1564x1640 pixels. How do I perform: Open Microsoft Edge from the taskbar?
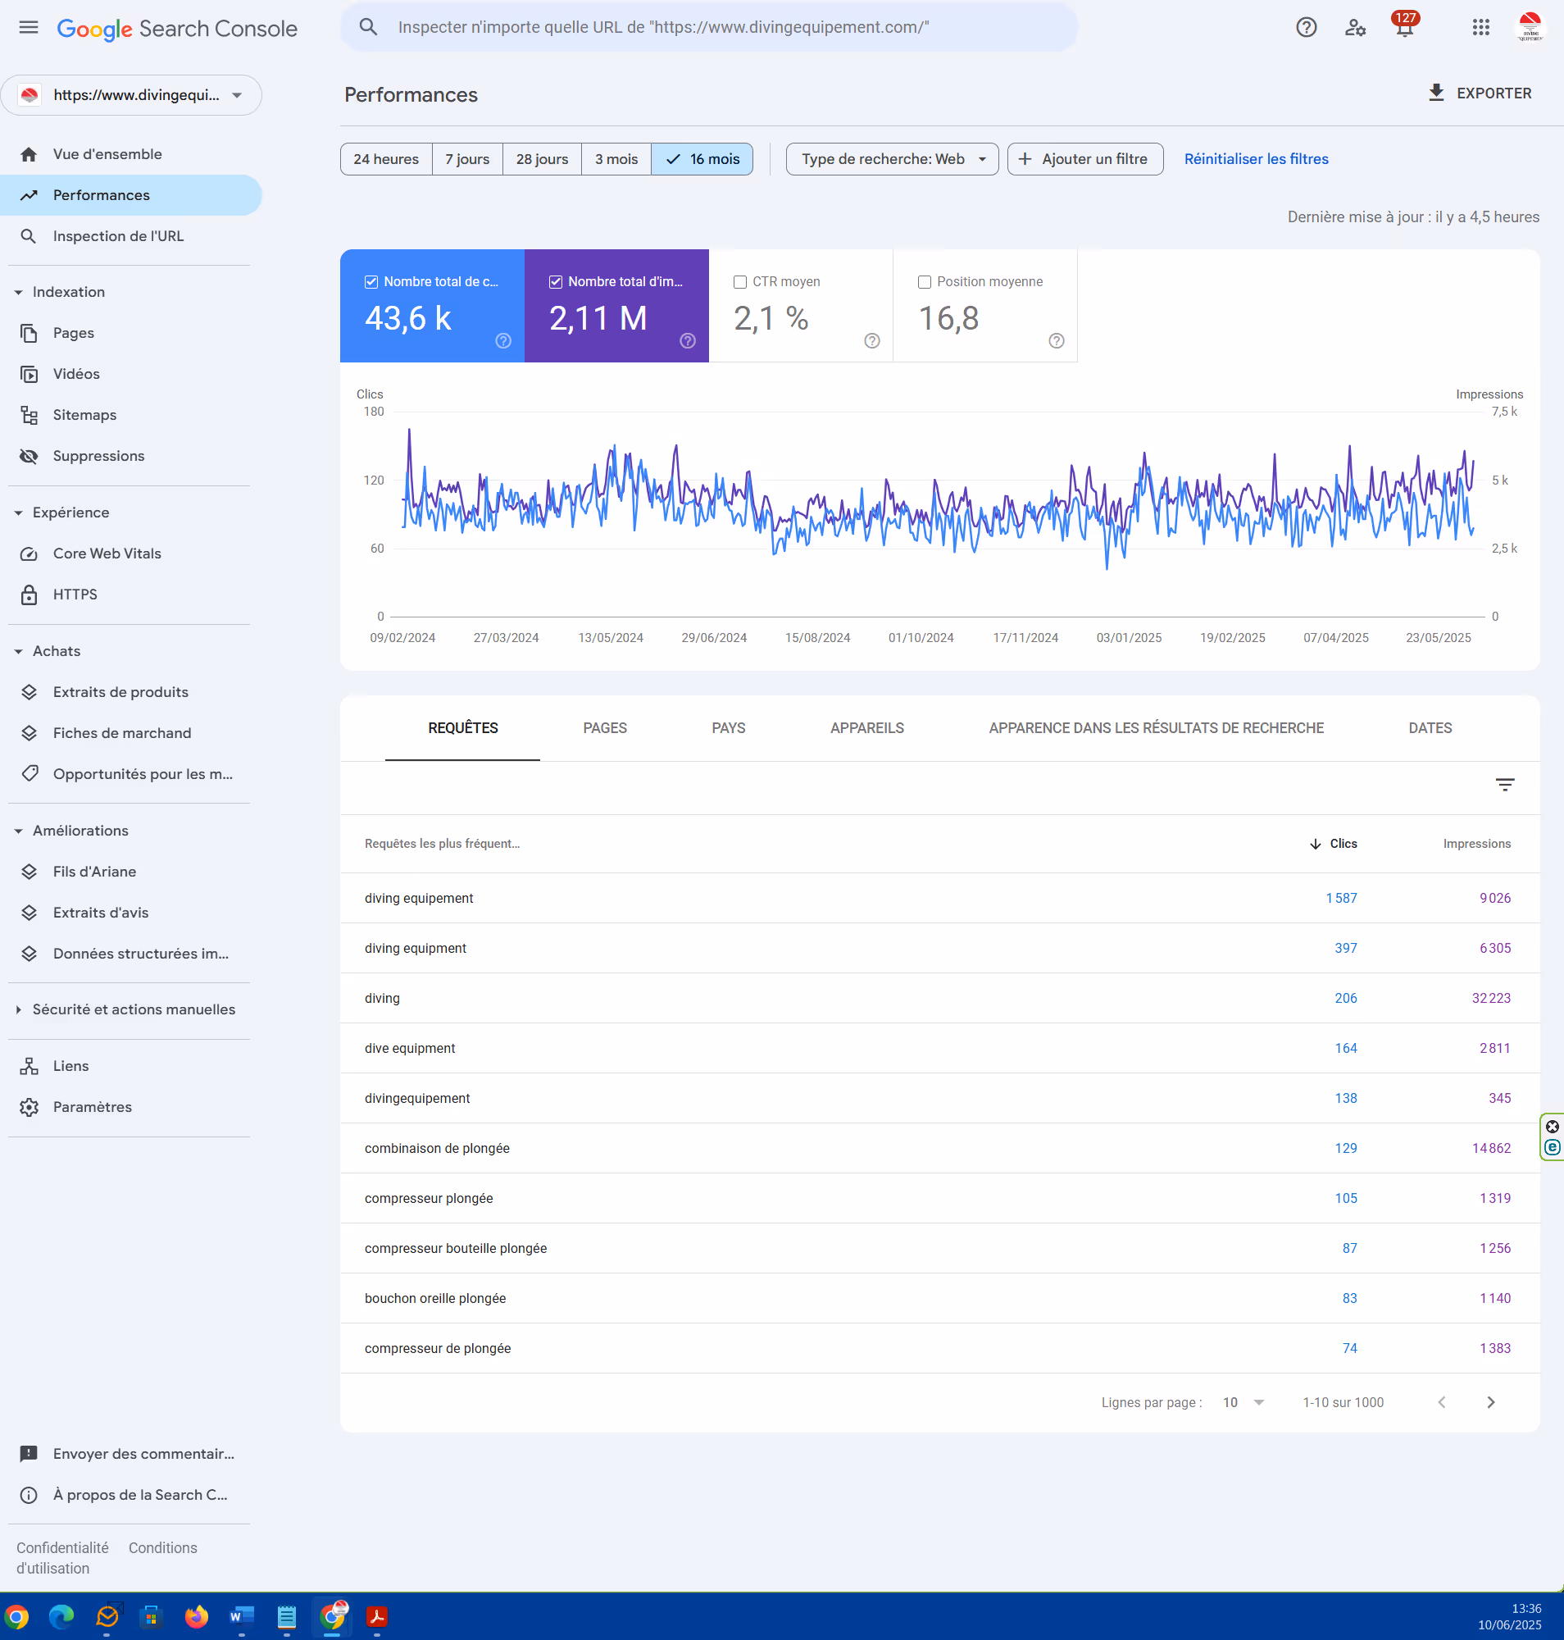pos(61,1617)
